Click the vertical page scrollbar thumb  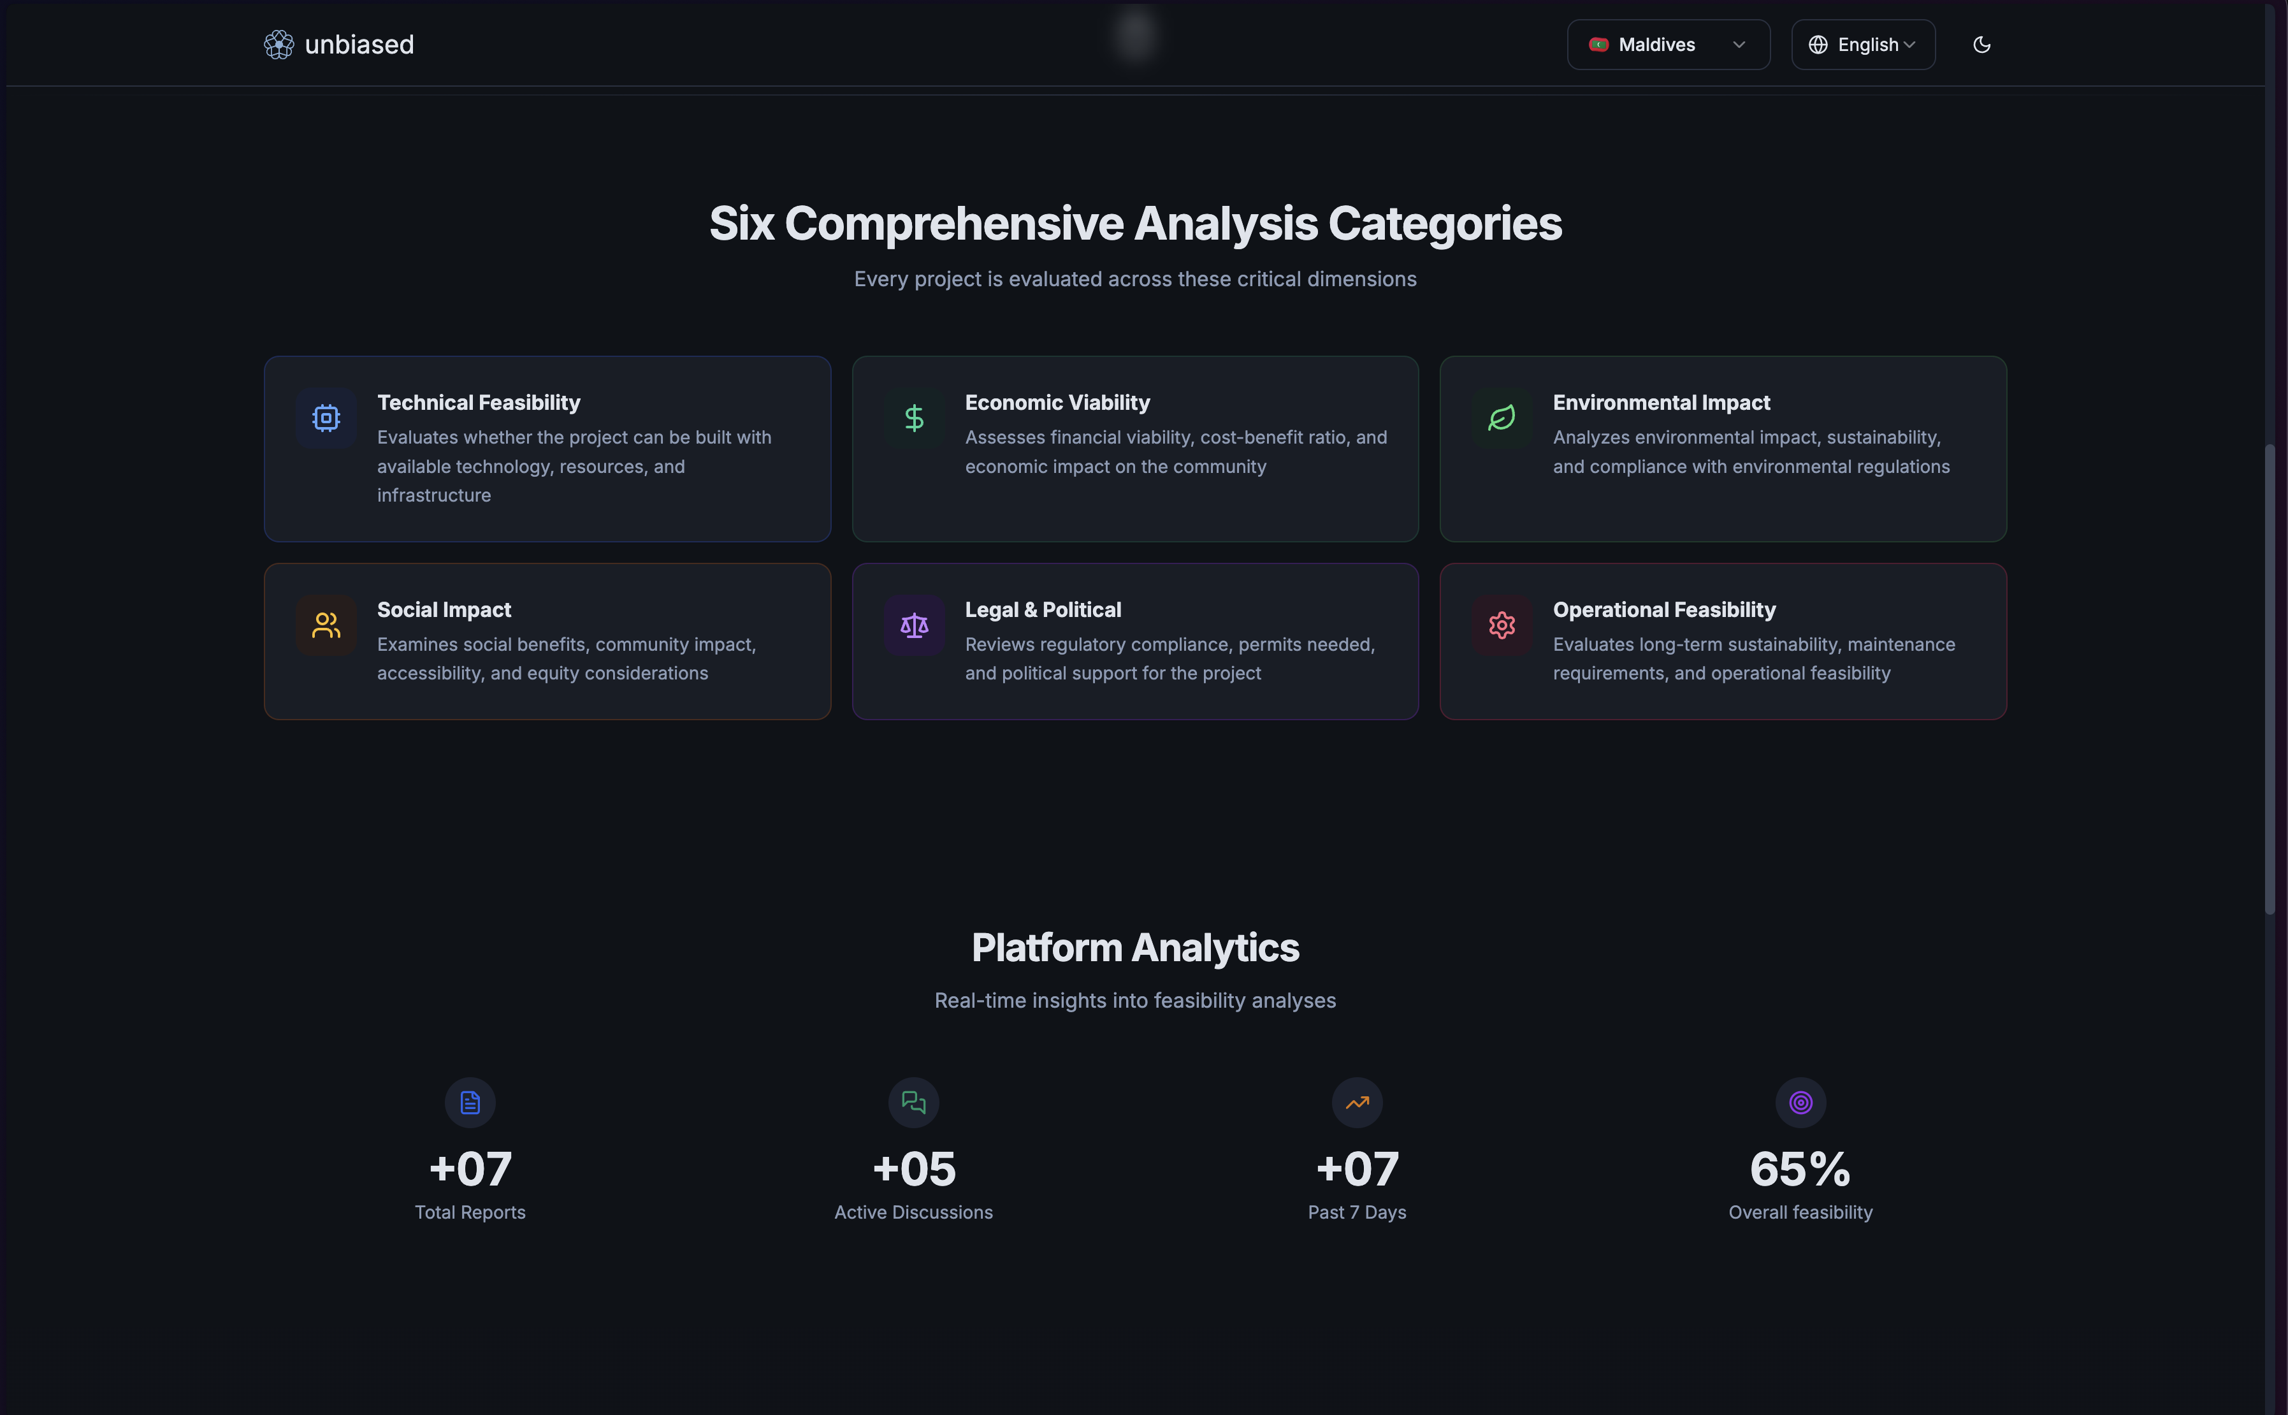click(2270, 678)
